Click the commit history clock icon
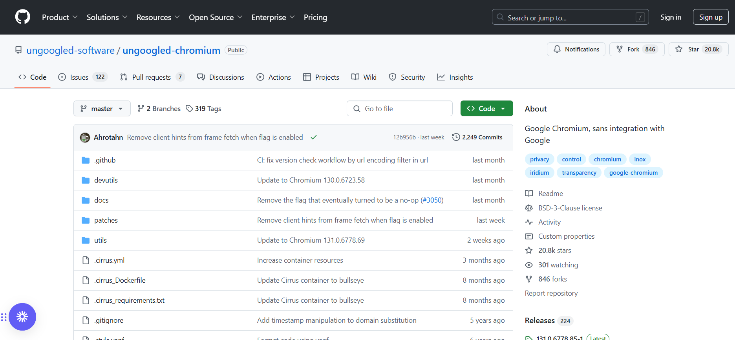The width and height of the screenshot is (735, 340). [x=456, y=137]
